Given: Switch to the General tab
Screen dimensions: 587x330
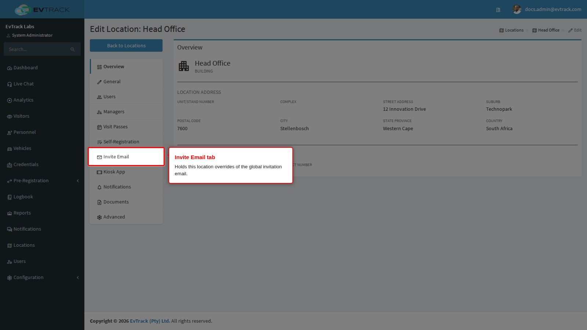Looking at the screenshot, I should [126, 82].
